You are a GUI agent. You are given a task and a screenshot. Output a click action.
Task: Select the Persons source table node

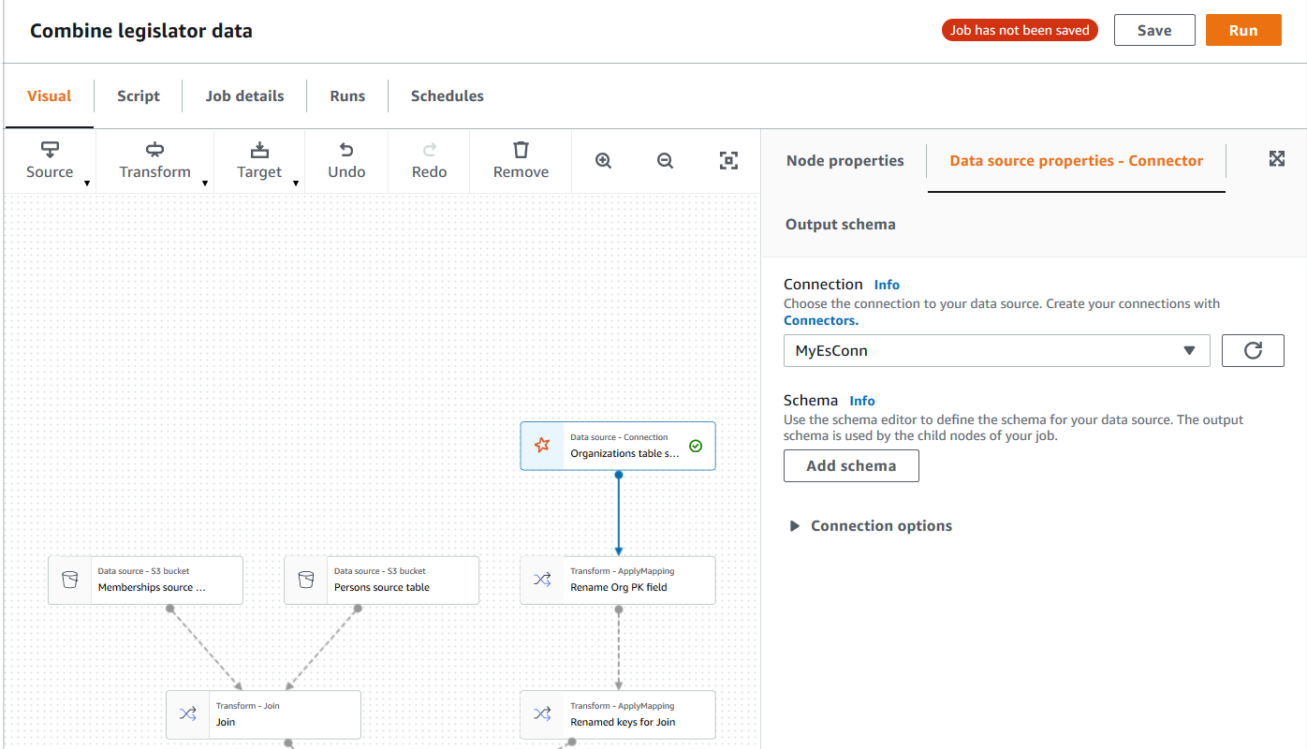381,580
